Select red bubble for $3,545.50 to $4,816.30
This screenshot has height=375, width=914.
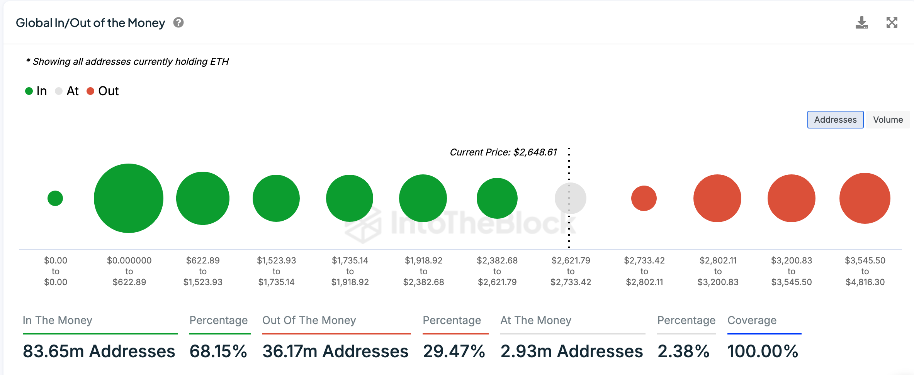[x=865, y=198]
